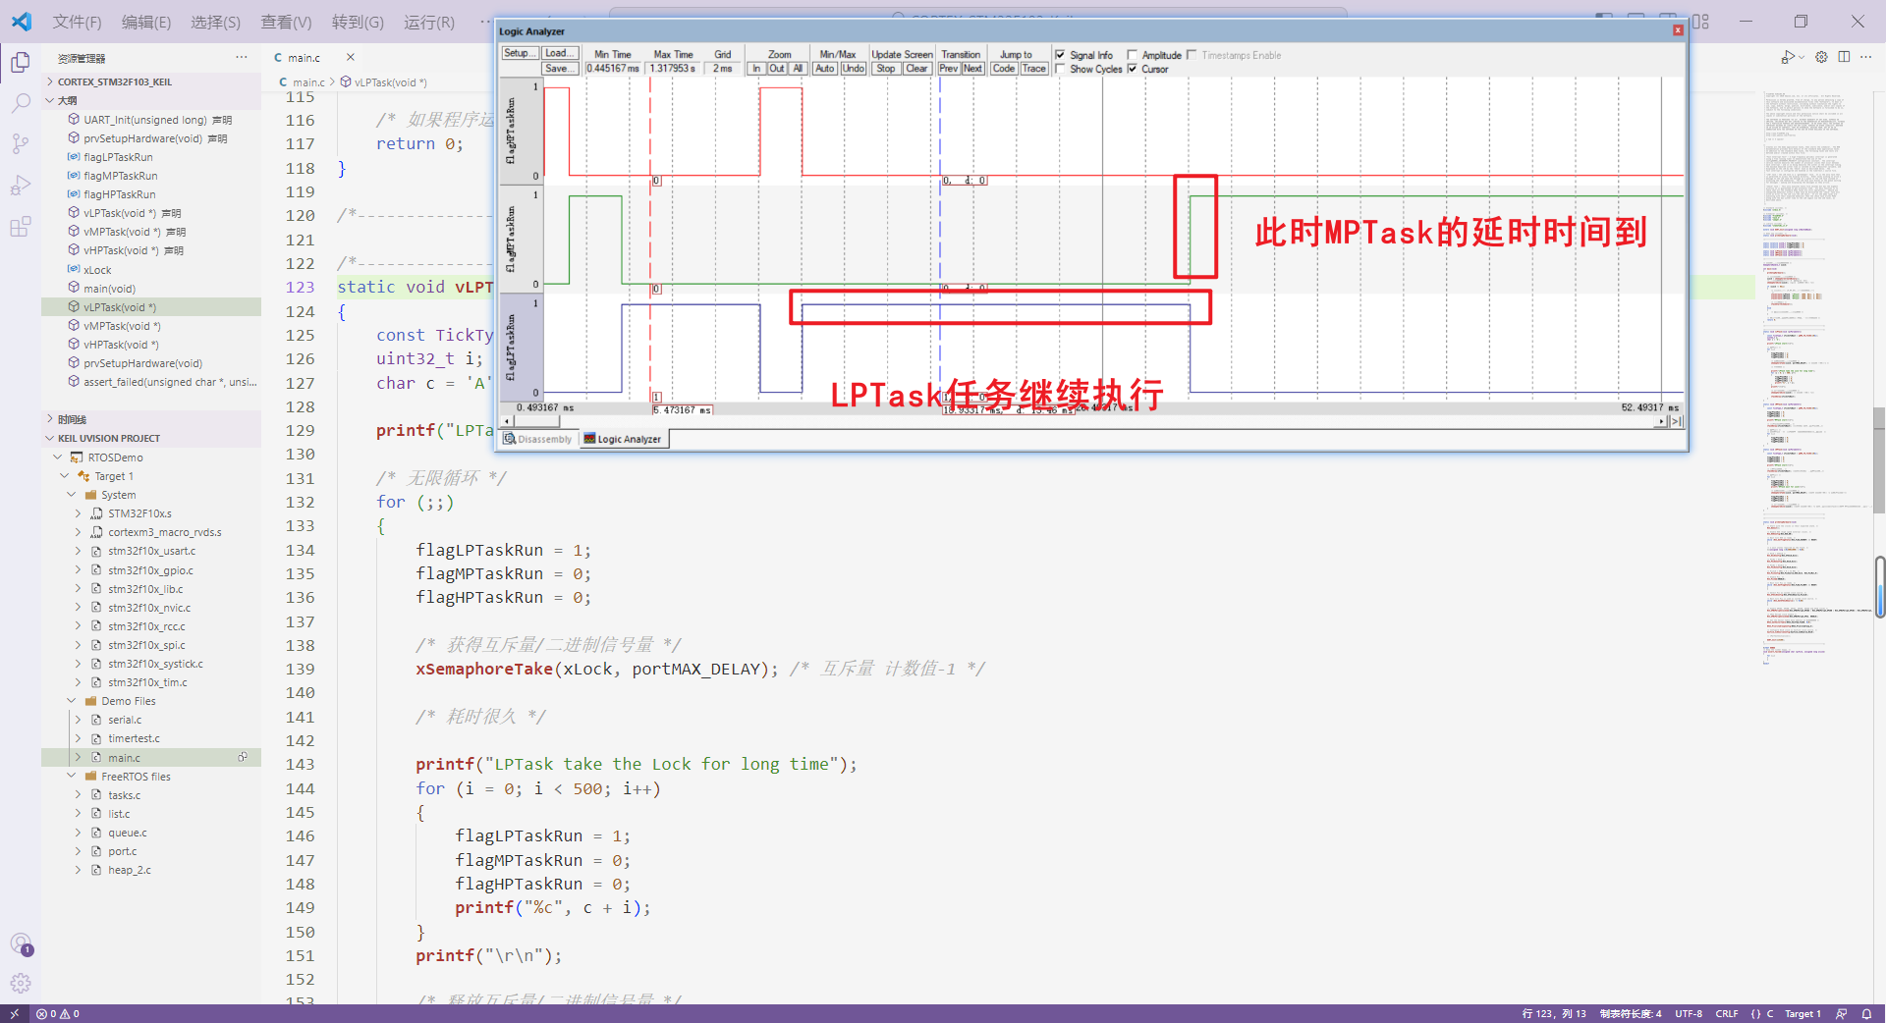Image resolution: width=1886 pixels, height=1023 pixels.
Task: Customize layout icon in title bar
Action: tap(1701, 21)
